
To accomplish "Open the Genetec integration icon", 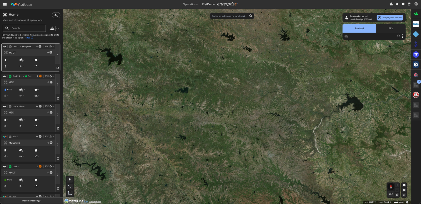I will [416, 24].
